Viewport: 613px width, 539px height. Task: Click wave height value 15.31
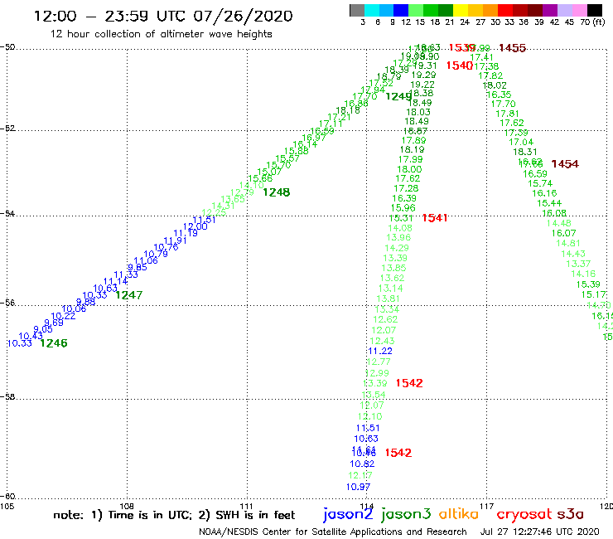point(401,218)
